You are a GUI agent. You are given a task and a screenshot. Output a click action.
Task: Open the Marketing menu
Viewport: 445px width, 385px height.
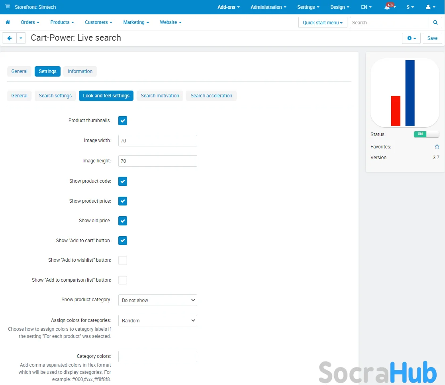pyautogui.click(x=136, y=22)
